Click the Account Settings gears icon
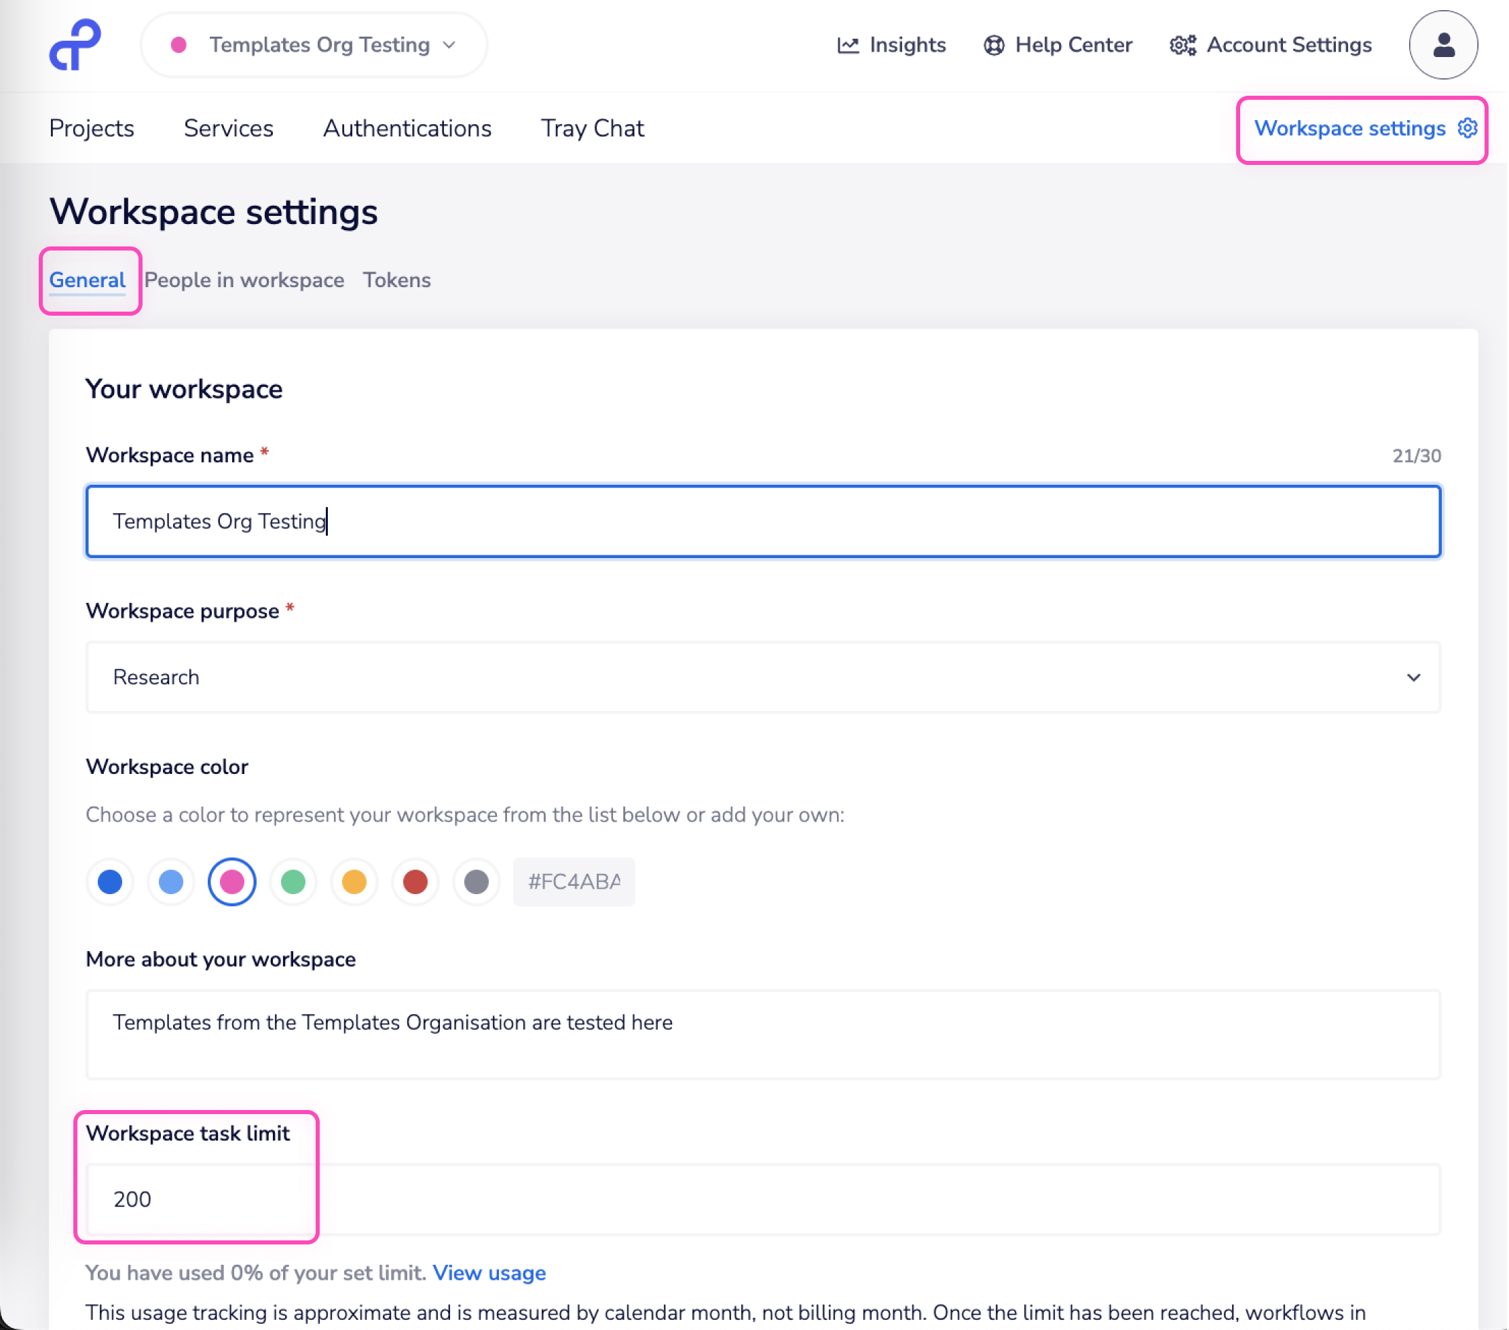 [x=1182, y=45]
